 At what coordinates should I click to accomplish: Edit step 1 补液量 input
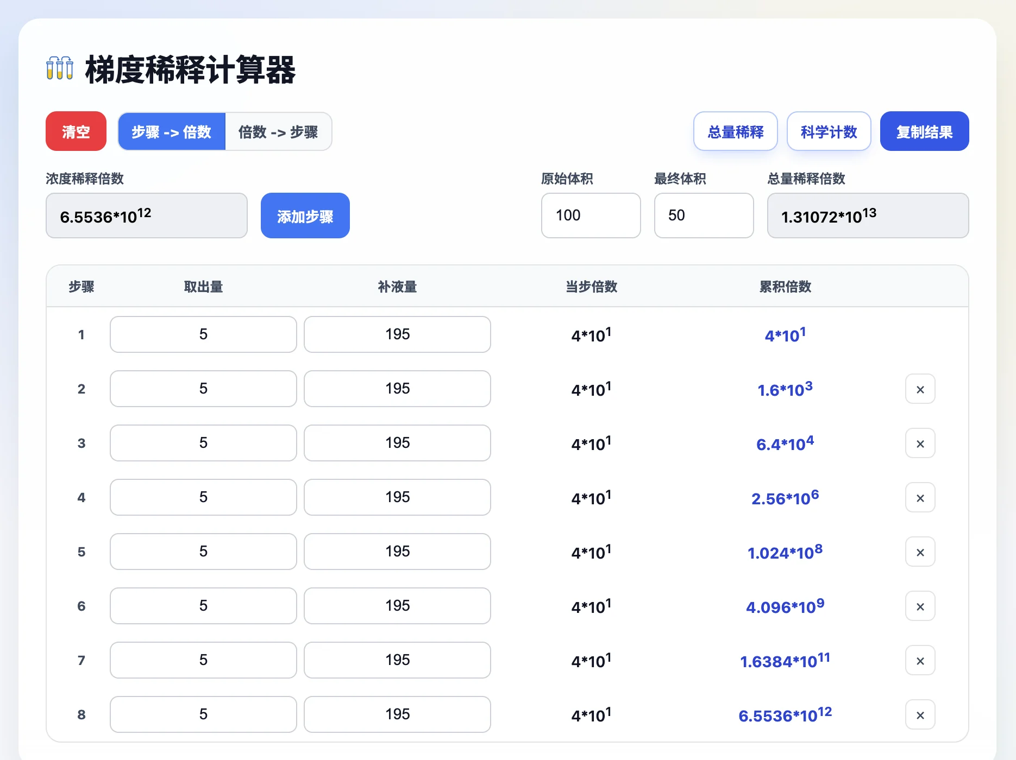pos(397,334)
